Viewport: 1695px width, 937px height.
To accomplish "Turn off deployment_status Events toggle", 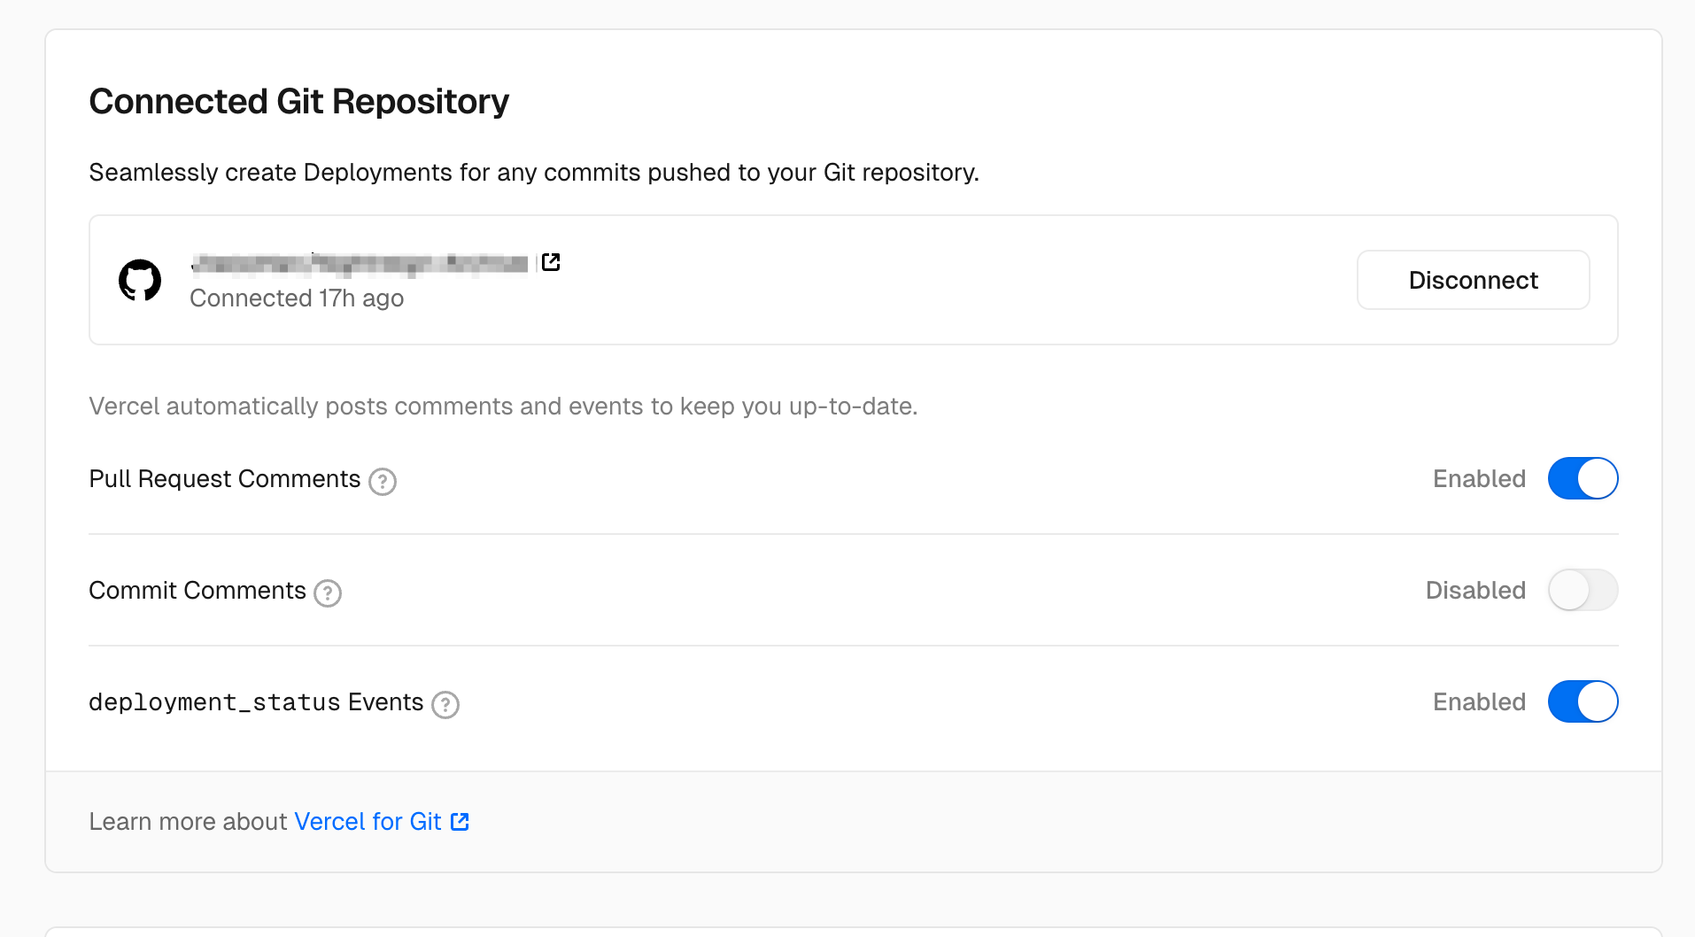I will point(1583,701).
